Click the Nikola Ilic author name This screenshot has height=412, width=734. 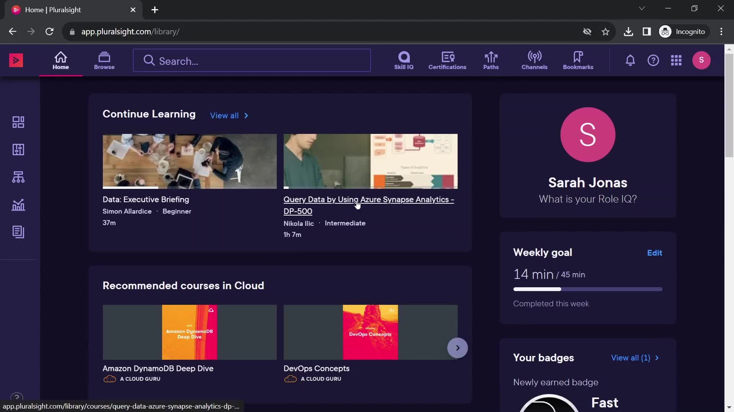299,223
